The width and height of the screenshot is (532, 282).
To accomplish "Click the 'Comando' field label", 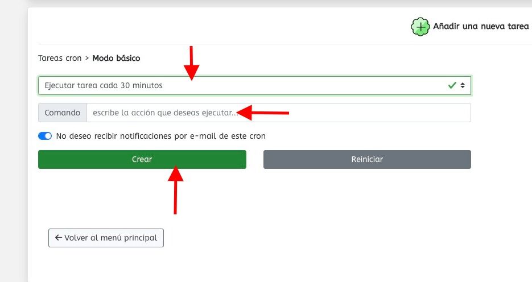I will tap(63, 113).
